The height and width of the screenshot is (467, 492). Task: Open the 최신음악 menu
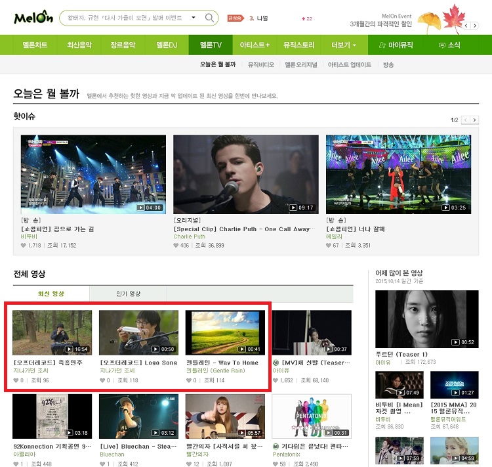click(79, 45)
